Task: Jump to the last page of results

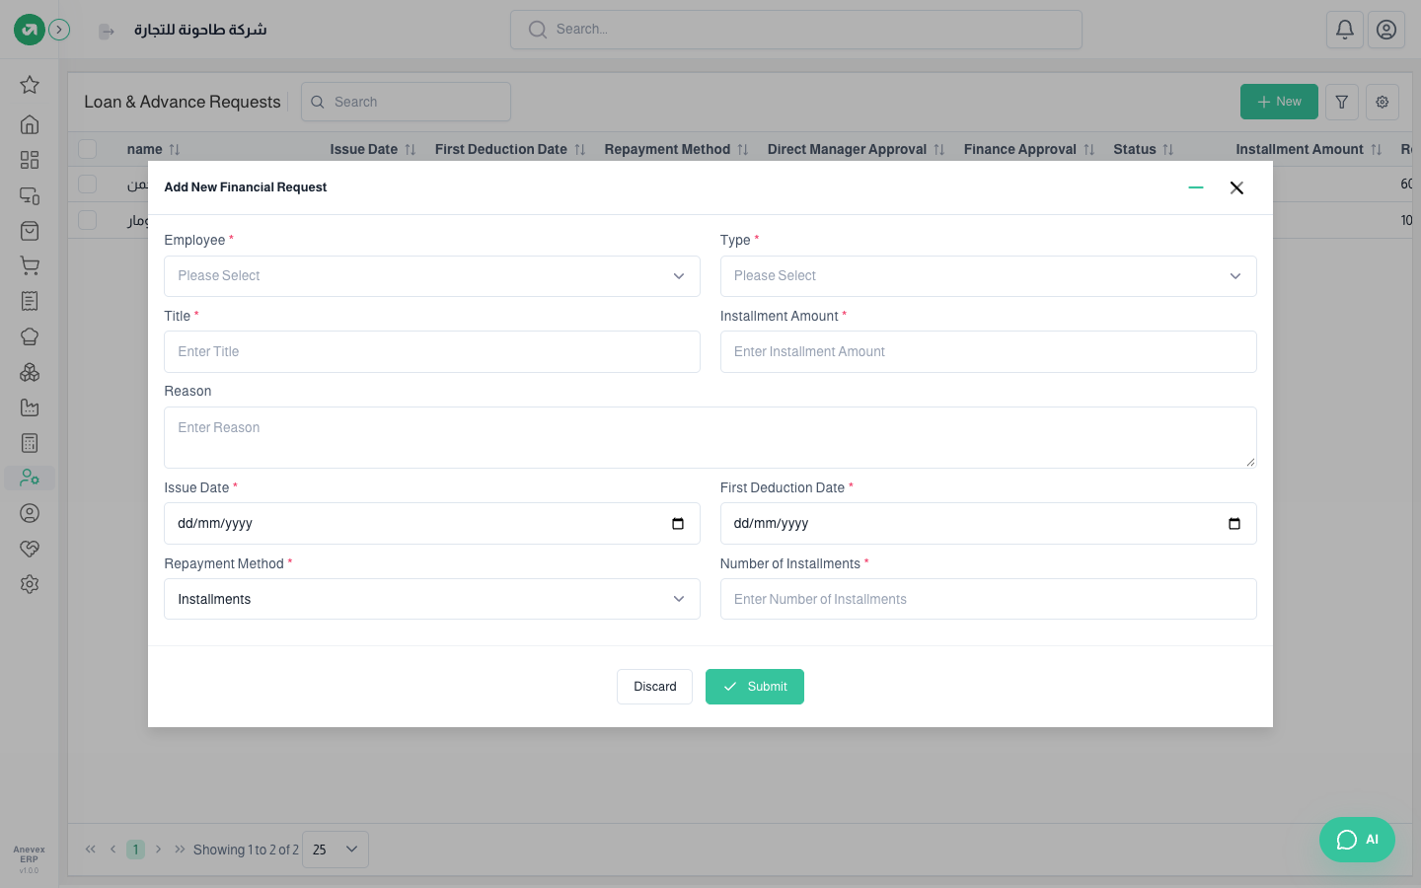Action: coord(180,850)
